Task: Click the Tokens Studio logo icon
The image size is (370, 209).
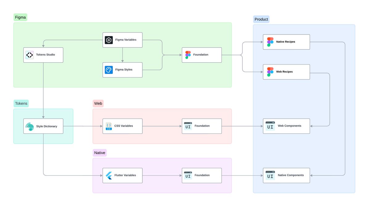Action: point(30,55)
